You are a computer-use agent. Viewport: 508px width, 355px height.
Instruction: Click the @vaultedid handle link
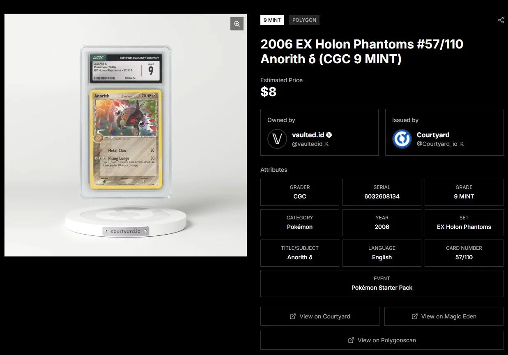click(x=307, y=144)
